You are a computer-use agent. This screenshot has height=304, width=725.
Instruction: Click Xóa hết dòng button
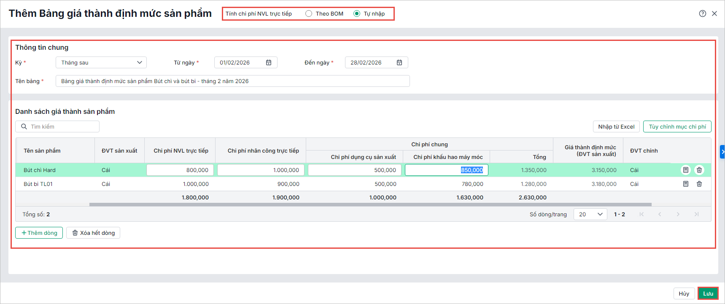point(93,233)
